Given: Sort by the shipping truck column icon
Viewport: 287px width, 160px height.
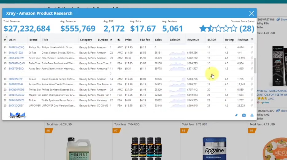Looking at the screenshot, I should point(119,40).
